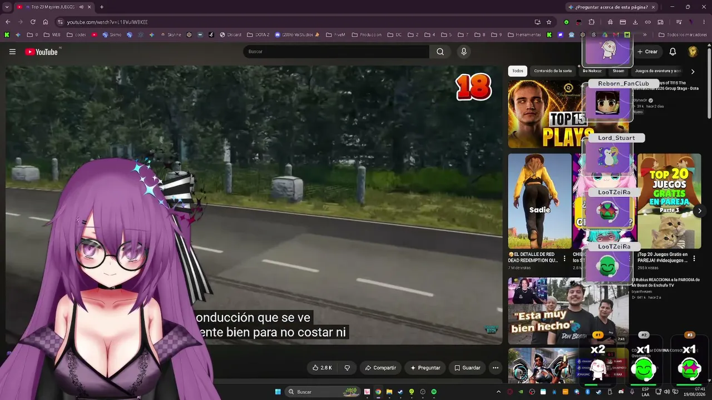
Task: Open File Explorer from the taskbar
Action: tap(389, 392)
